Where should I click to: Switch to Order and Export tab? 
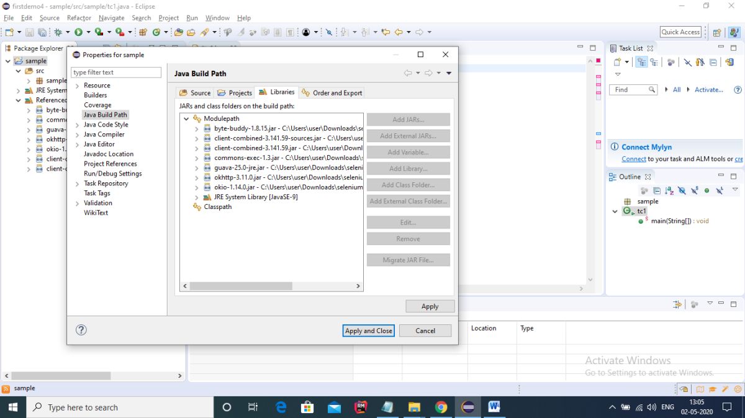332,93
